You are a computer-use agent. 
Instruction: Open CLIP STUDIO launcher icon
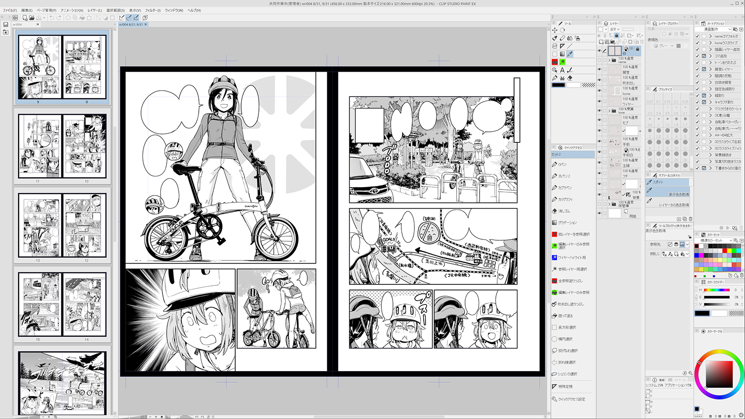pyautogui.click(x=15, y=18)
